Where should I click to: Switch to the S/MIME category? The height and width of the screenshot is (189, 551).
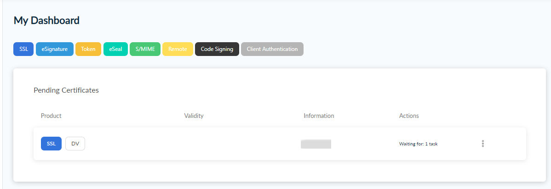pyautogui.click(x=145, y=49)
